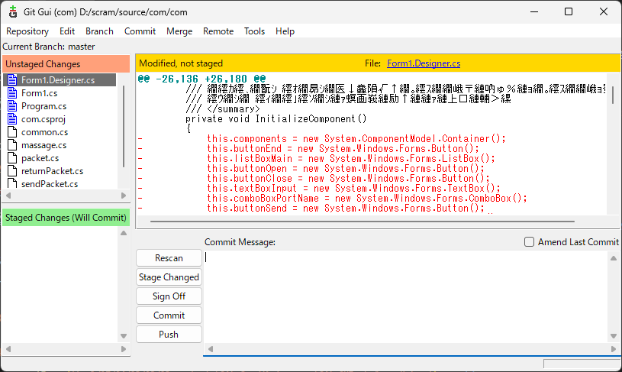
Task: Click the Commit button
Action: pyautogui.click(x=169, y=315)
